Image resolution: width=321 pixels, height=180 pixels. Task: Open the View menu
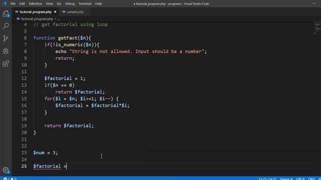coord(49,3)
